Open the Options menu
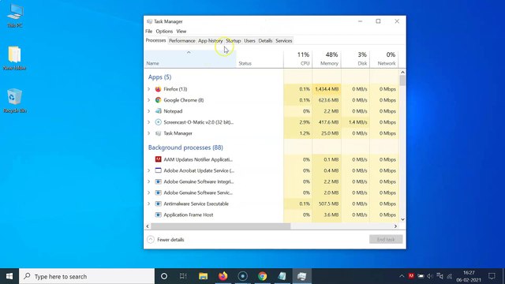The image size is (505, 284). pyautogui.click(x=164, y=32)
